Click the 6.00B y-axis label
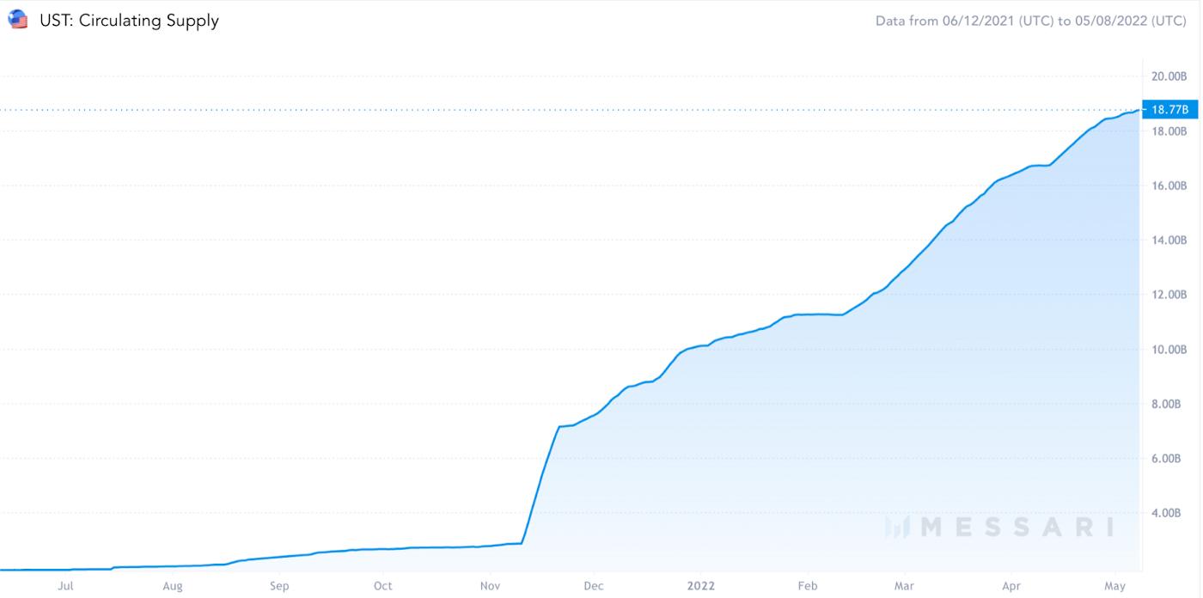This screenshot has height=598, width=1203. pyautogui.click(x=1169, y=459)
